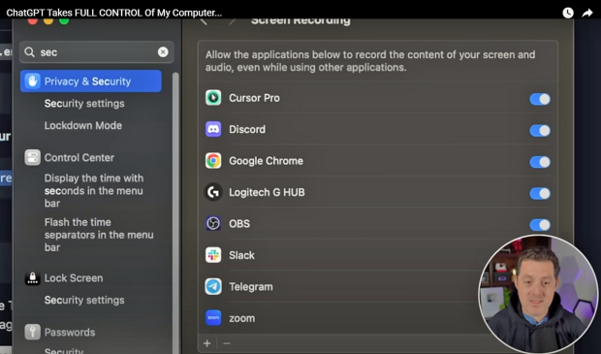This screenshot has height=354, width=601.
Task: Select Lock Screen in the sidebar
Action: point(74,278)
